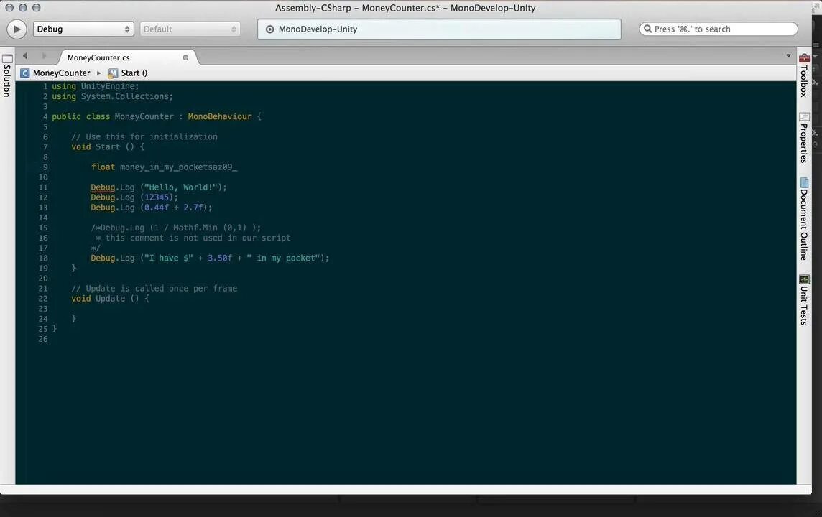Click 'Update is called once per frame' comment

point(154,288)
